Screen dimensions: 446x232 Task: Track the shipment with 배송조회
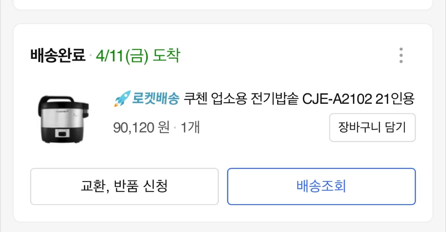click(321, 186)
